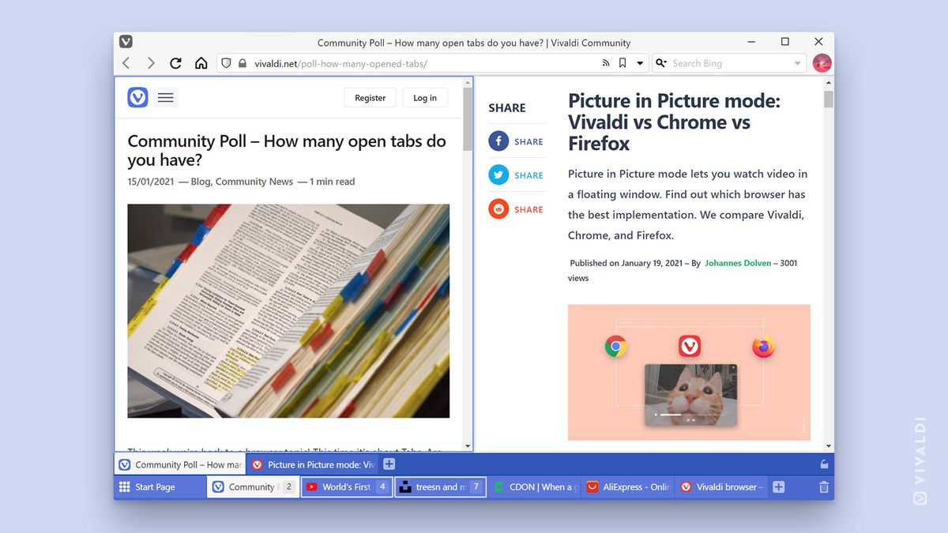The height and width of the screenshot is (533, 948).
Task: Open the closed-tabs trash icon
Action: tap(823, 487)
